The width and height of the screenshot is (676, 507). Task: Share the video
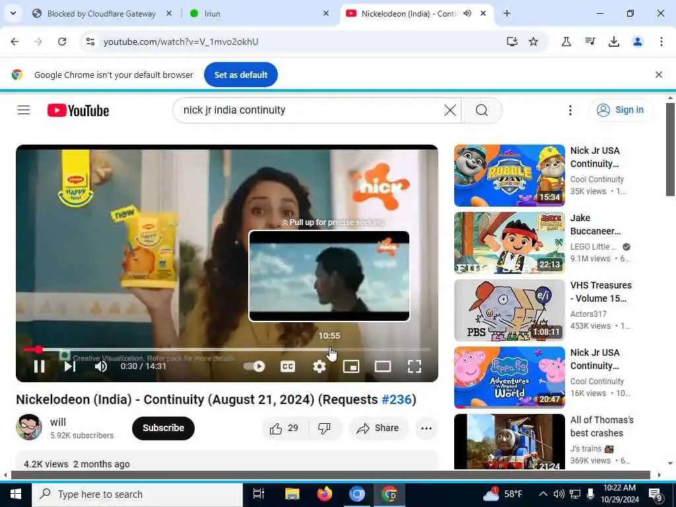click(x=378, y=428)
